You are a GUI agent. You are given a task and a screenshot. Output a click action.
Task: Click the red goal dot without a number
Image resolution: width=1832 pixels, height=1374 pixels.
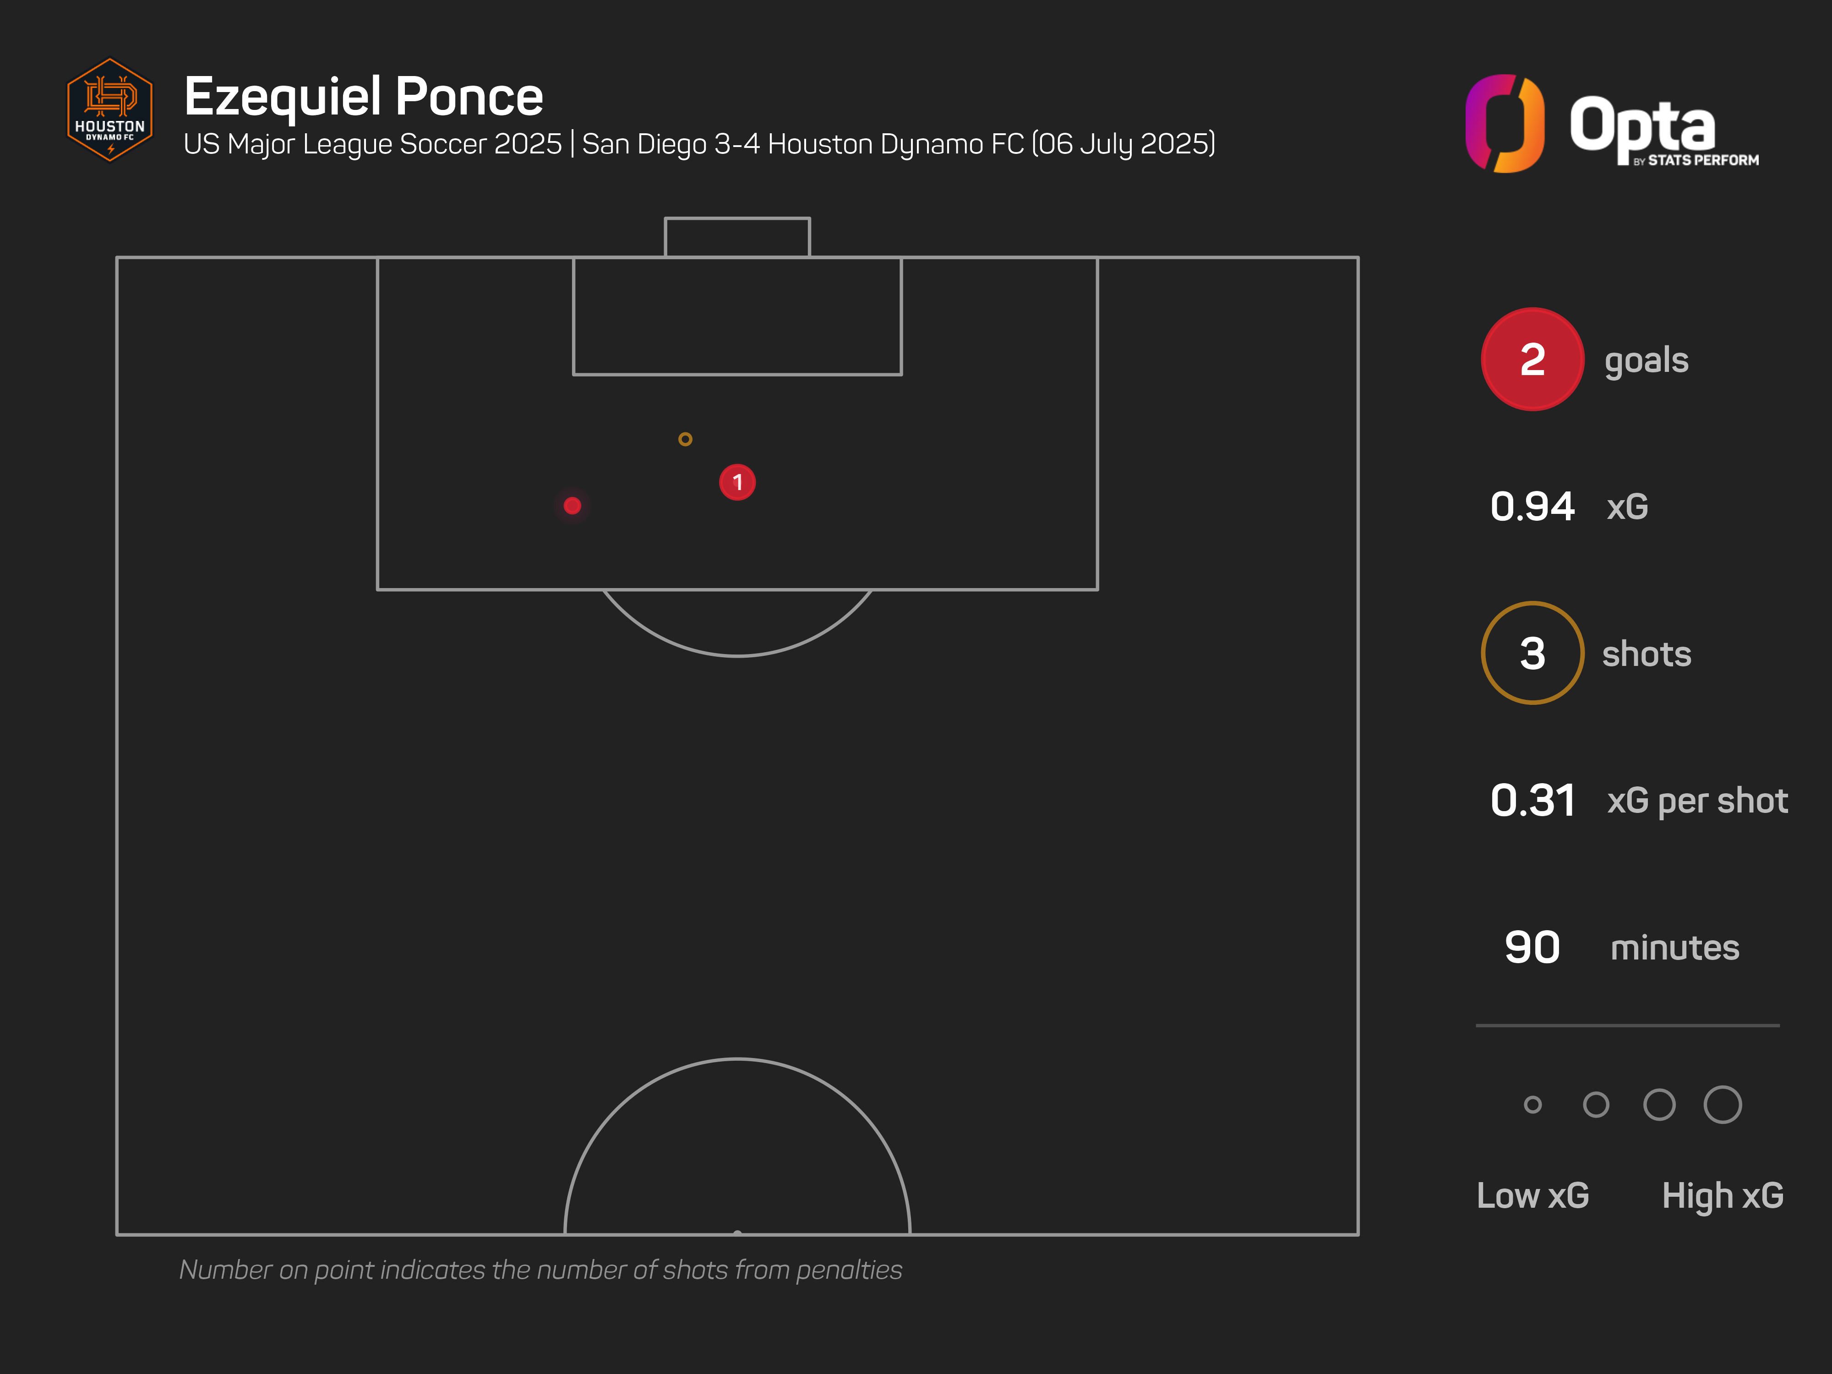click(x=572, y=505)
